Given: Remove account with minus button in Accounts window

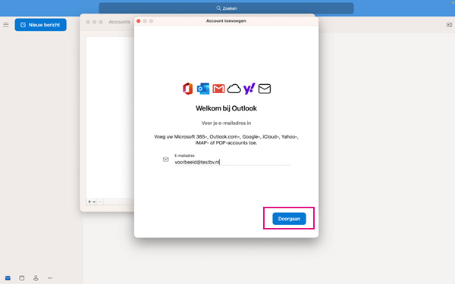Looking at the screenshot, I should 100,201.
